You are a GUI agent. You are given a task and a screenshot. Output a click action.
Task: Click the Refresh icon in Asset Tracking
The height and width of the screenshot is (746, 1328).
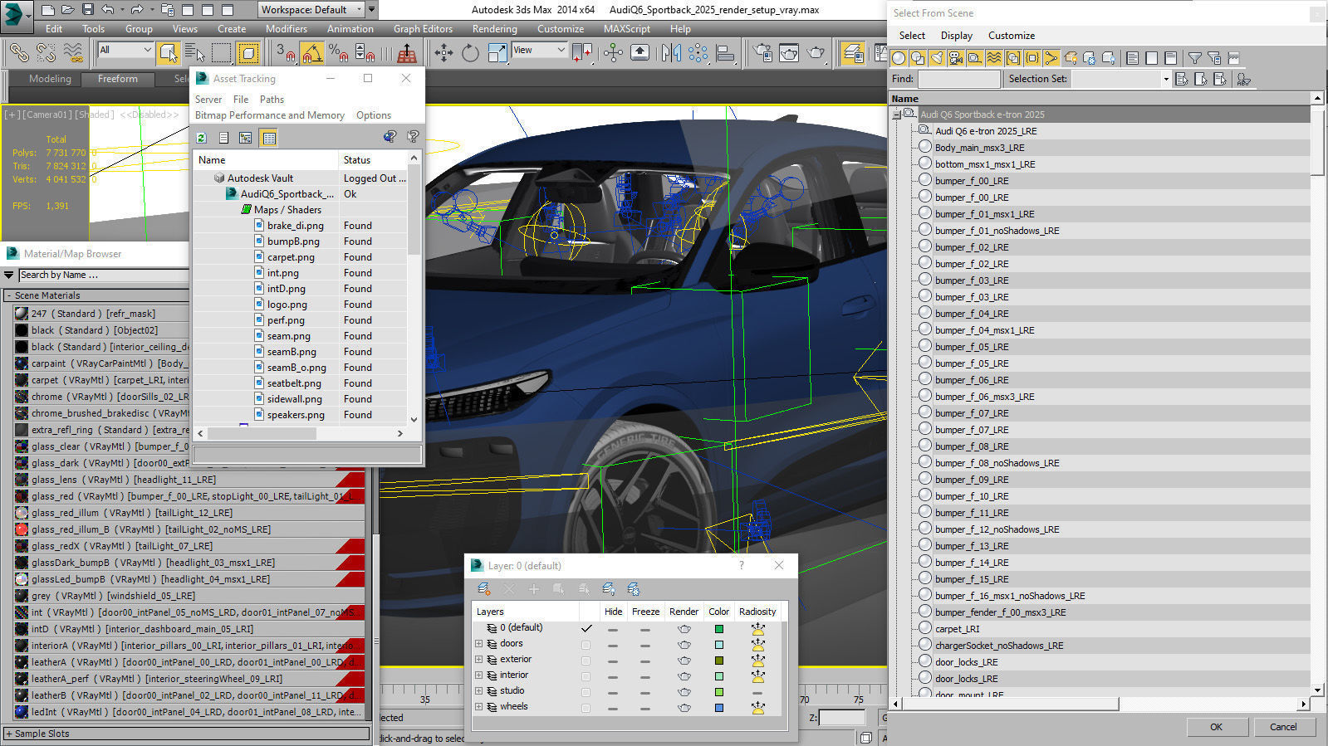tap(202, 138)
